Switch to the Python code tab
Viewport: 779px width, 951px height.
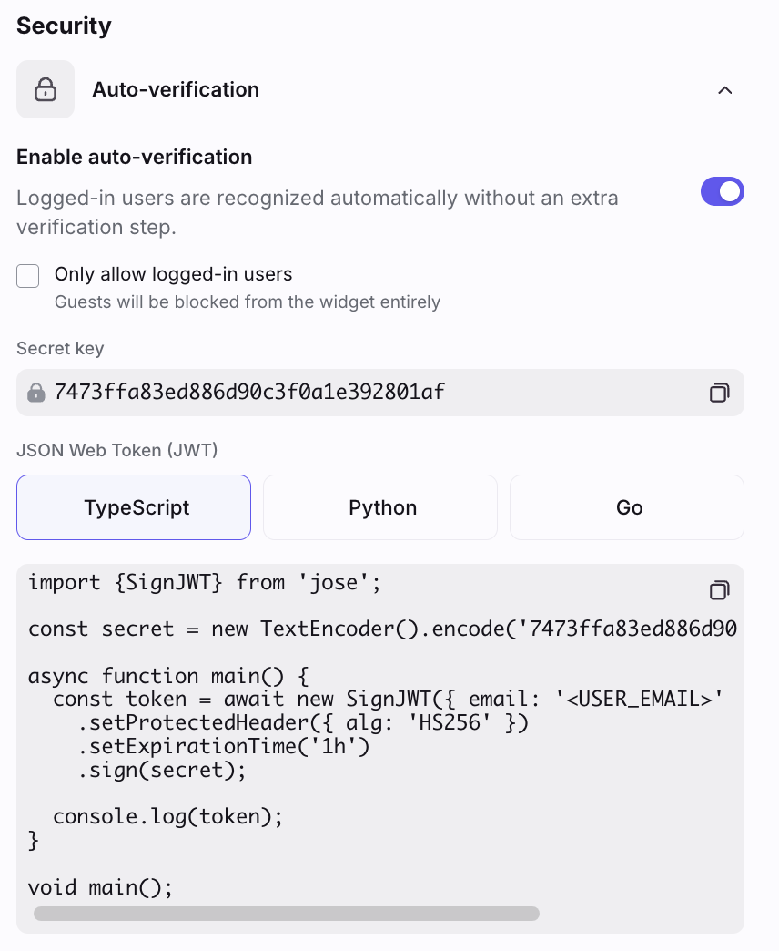click(x=380, y=507)
